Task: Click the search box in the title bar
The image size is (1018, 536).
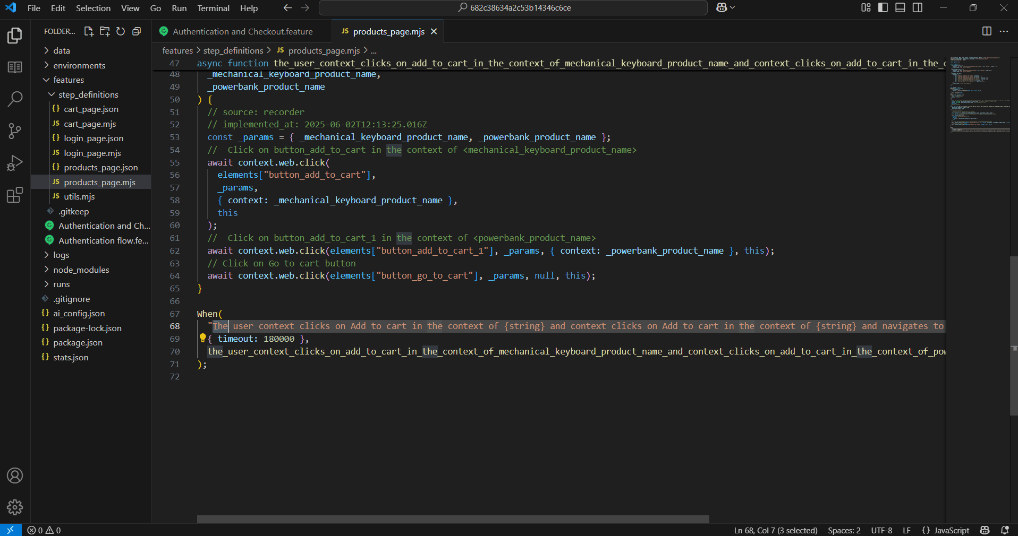Action: (512, 7)
